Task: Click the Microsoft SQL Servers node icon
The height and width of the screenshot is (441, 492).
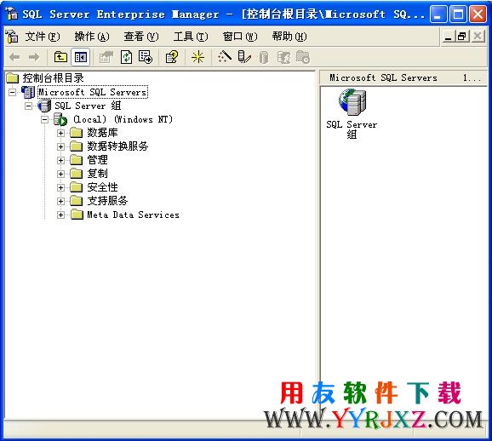Action: click(28, 92)
